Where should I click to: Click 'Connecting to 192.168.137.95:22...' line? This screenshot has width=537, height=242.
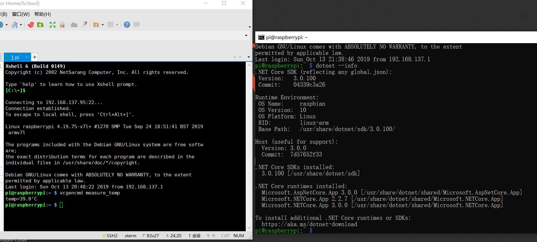tap(54, 102)
